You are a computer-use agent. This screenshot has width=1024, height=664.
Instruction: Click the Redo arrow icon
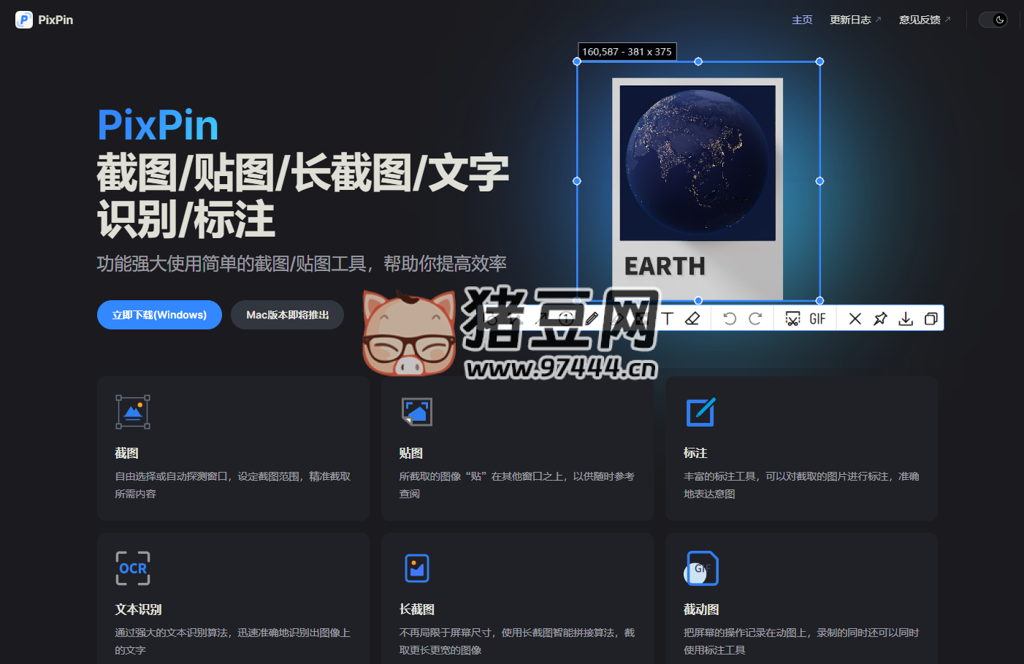pos(755,318)
